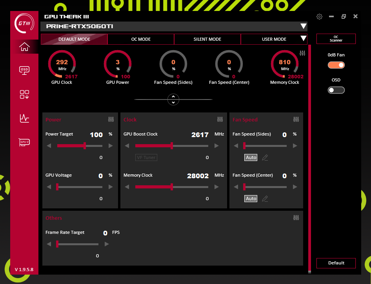
Task: Edit Fan Speed (Center) curve pencil icon
Action: (x=265, y=199)
